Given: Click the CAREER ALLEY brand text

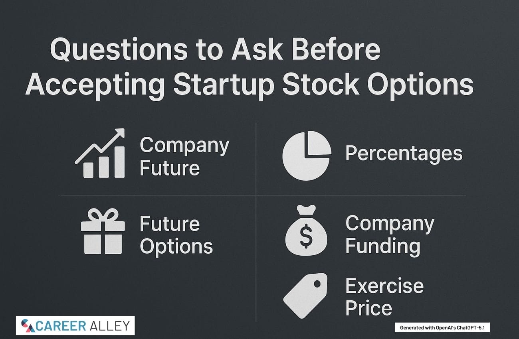Looking at the screenshot, I should tap(83, 325).
